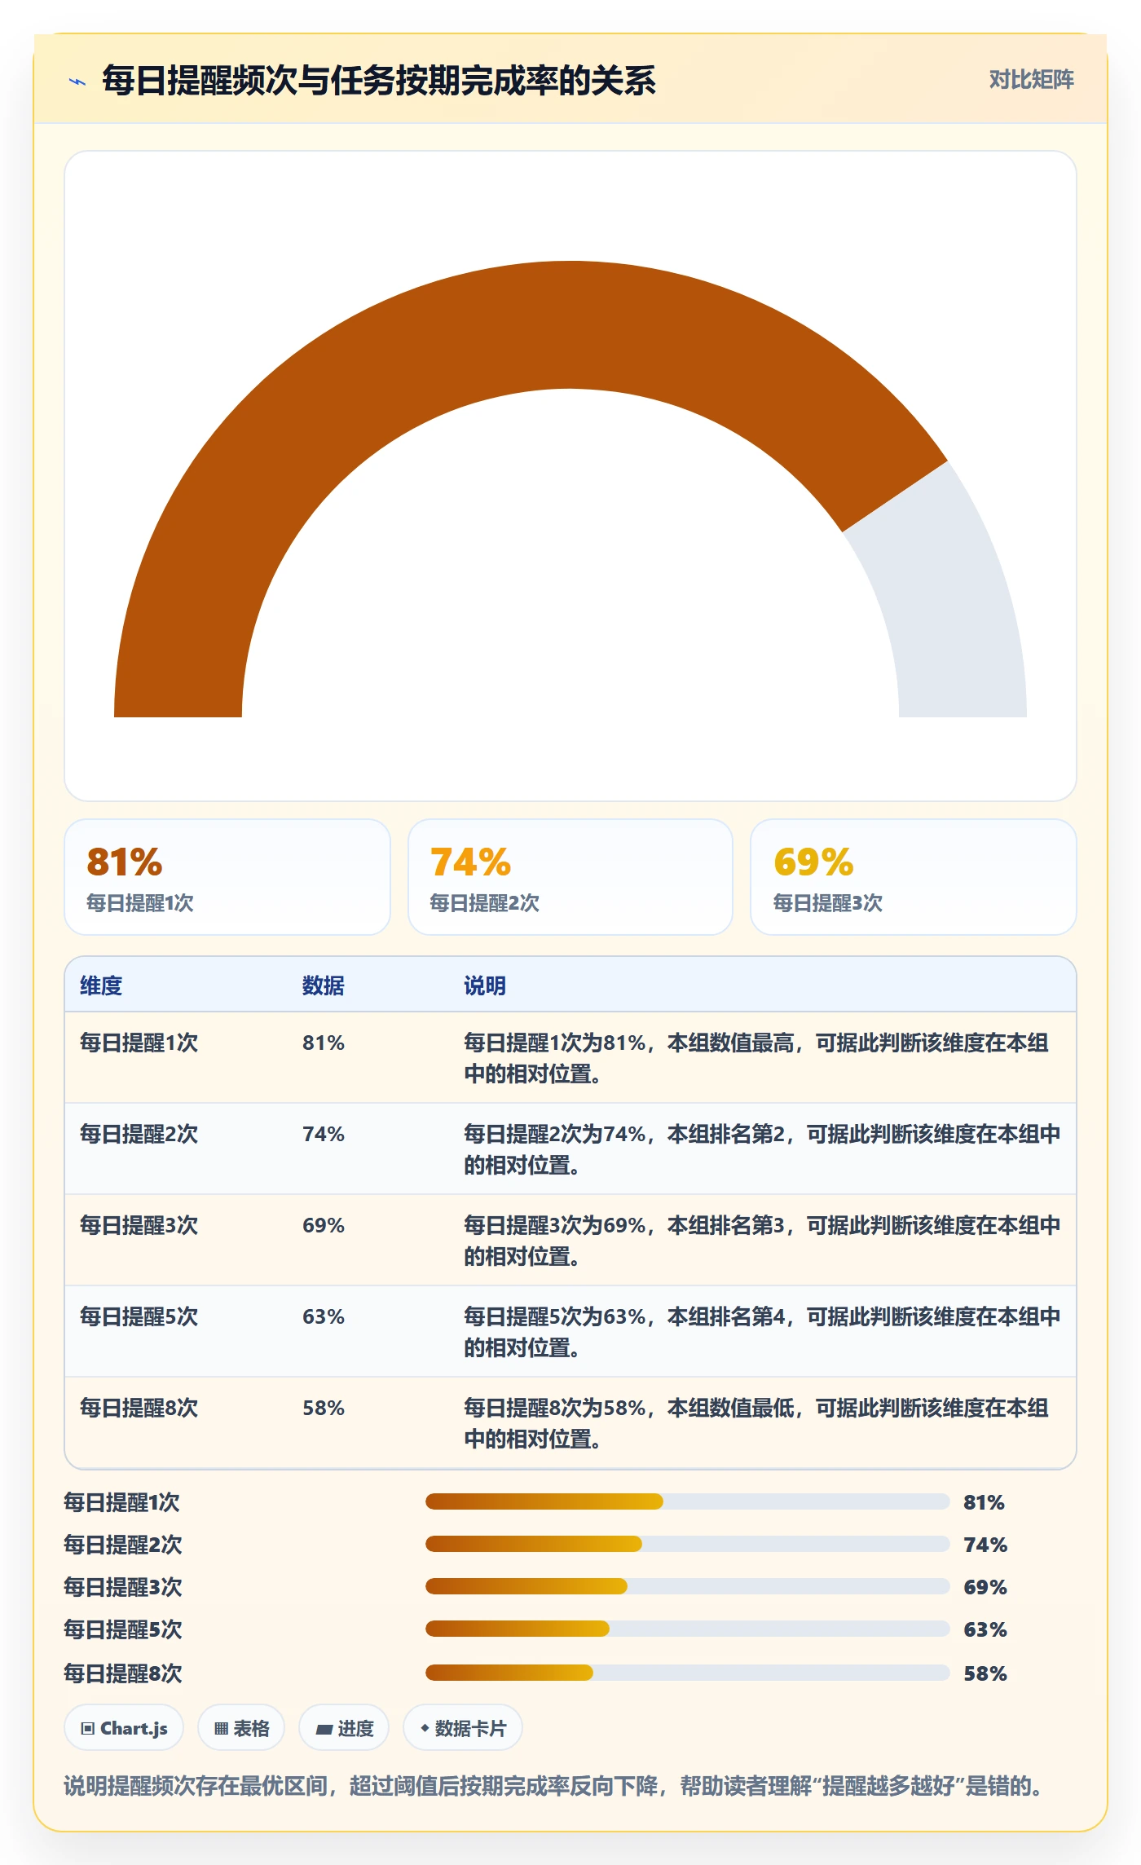The image size is (1141, 1865).
Task: Click the lightning icon beside the title
Action: [x=77, y=81]
